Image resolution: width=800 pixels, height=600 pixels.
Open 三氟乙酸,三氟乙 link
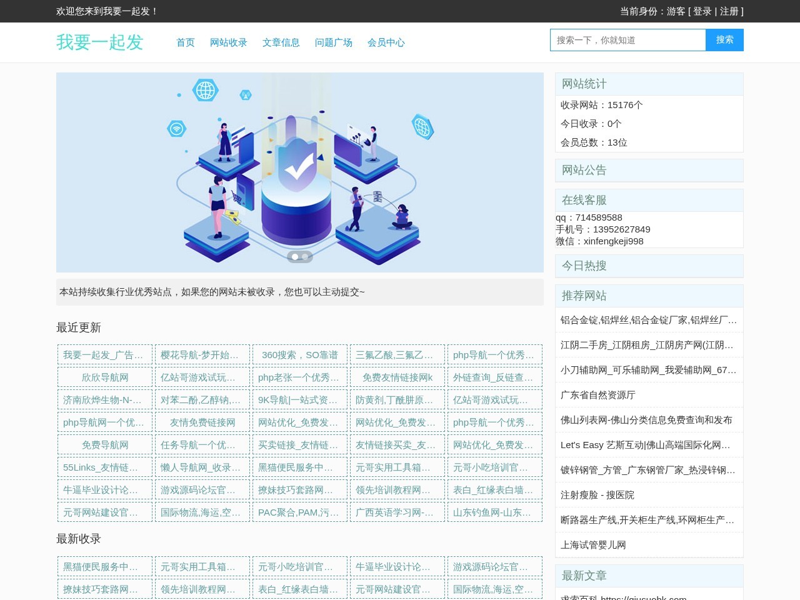[x=397, y=355]
